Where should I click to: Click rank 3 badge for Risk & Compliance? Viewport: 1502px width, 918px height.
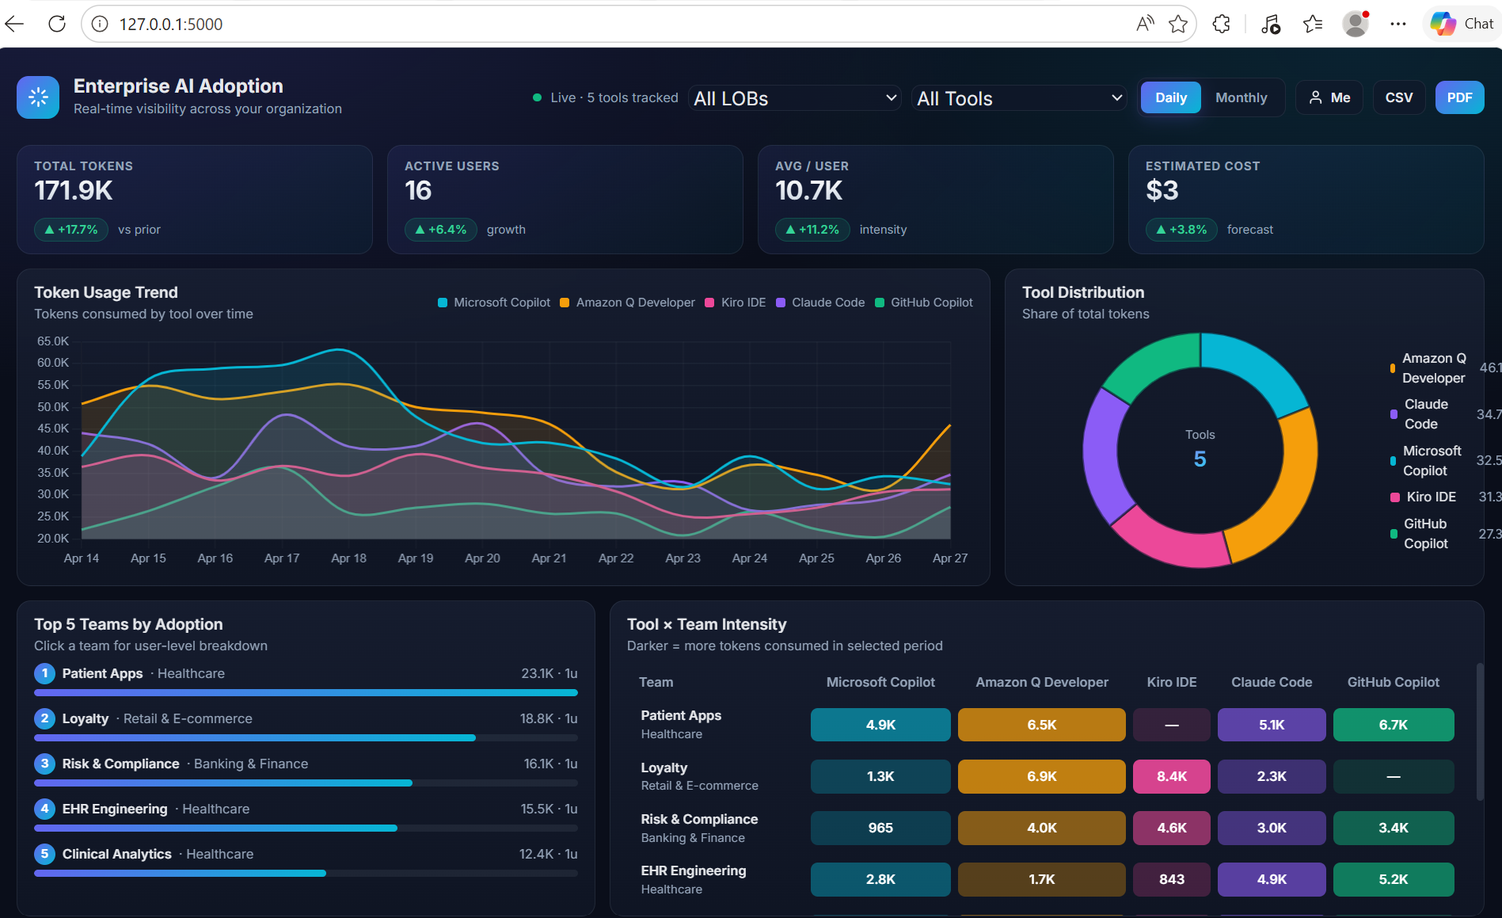[44, 764]
